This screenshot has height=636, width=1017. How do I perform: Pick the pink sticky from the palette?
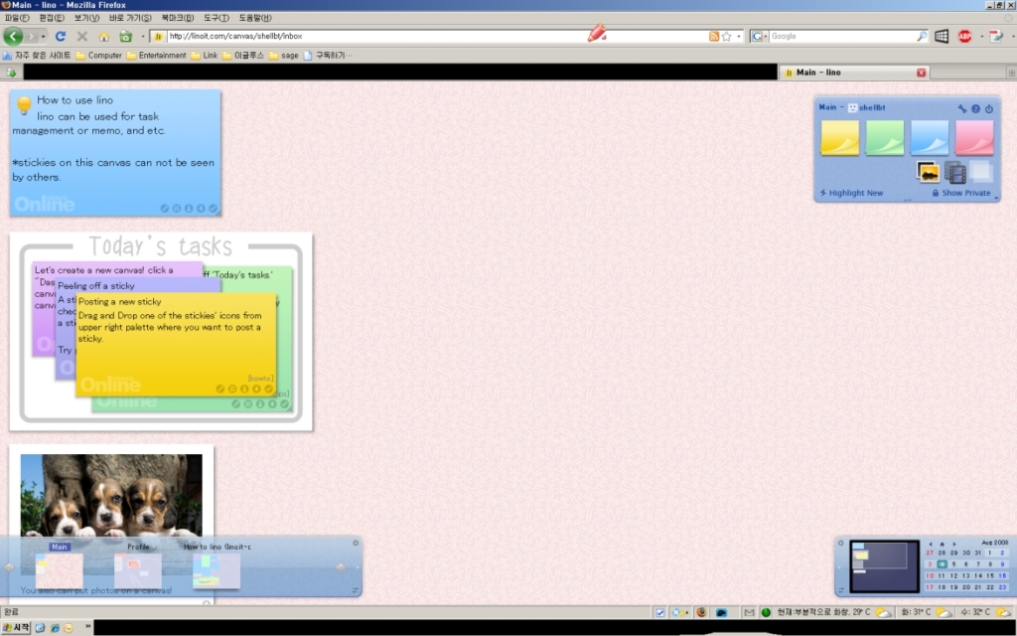(x=974, y=137)
